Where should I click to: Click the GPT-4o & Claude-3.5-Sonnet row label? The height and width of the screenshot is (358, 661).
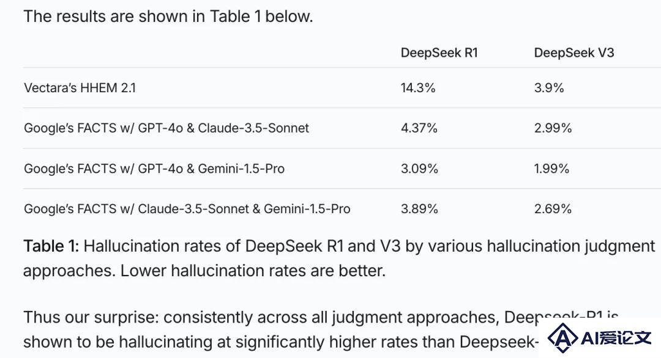(x=166, y=128)
